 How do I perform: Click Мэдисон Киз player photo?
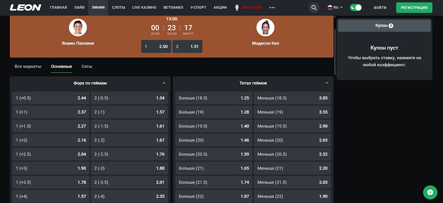pyautogui.click(x=265, y=28)
